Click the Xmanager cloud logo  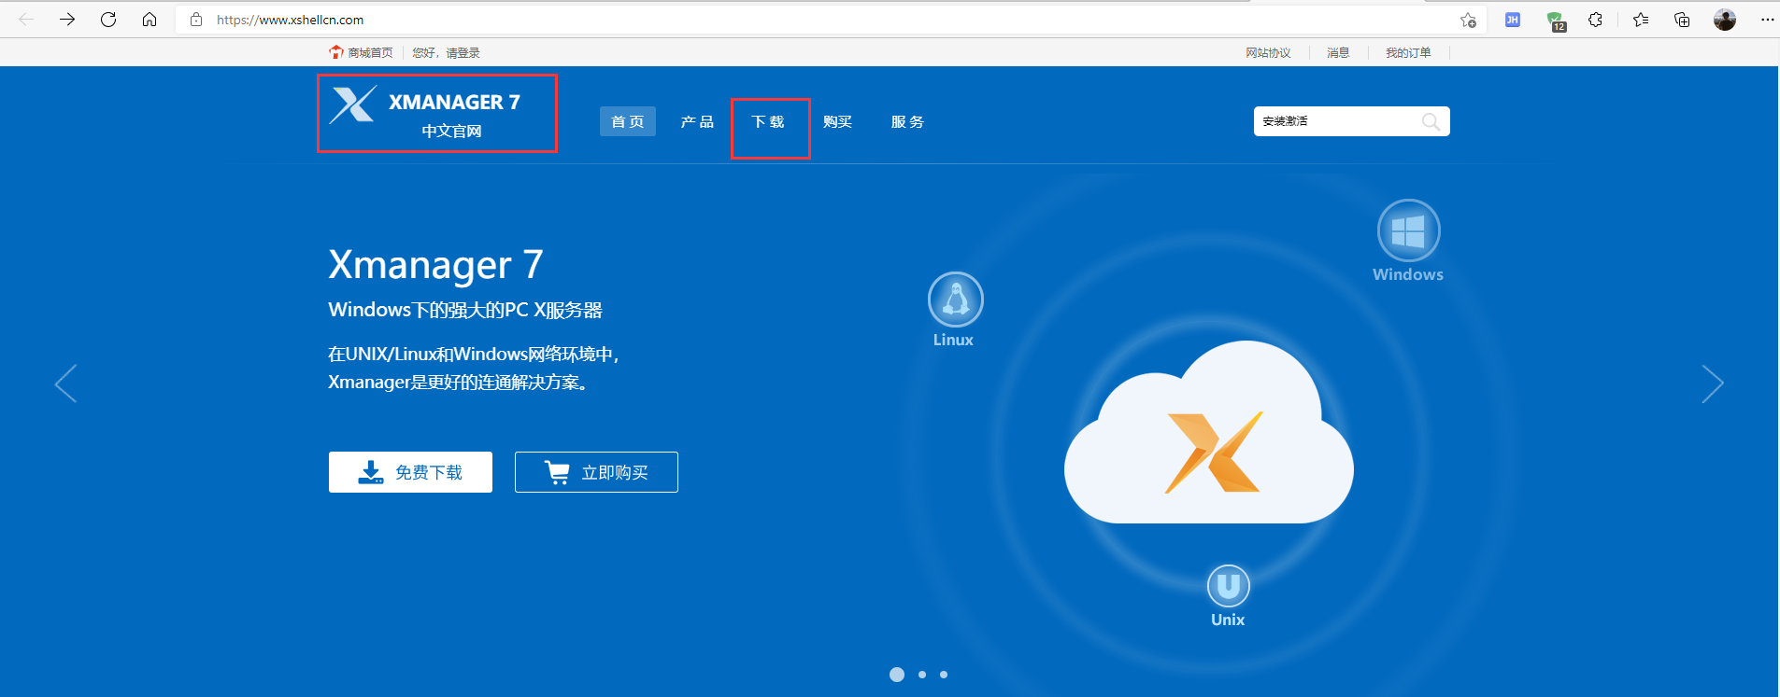pos(1209,433)
